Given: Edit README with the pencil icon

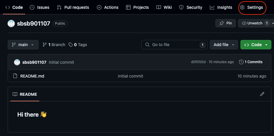Looking at the screenshot, I should pyautogui.click(x=262, y=94).
